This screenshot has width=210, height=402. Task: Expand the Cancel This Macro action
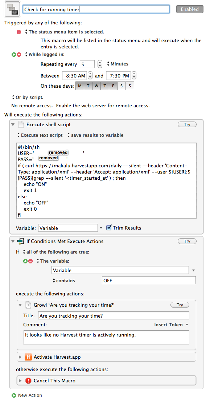[20, 381]
